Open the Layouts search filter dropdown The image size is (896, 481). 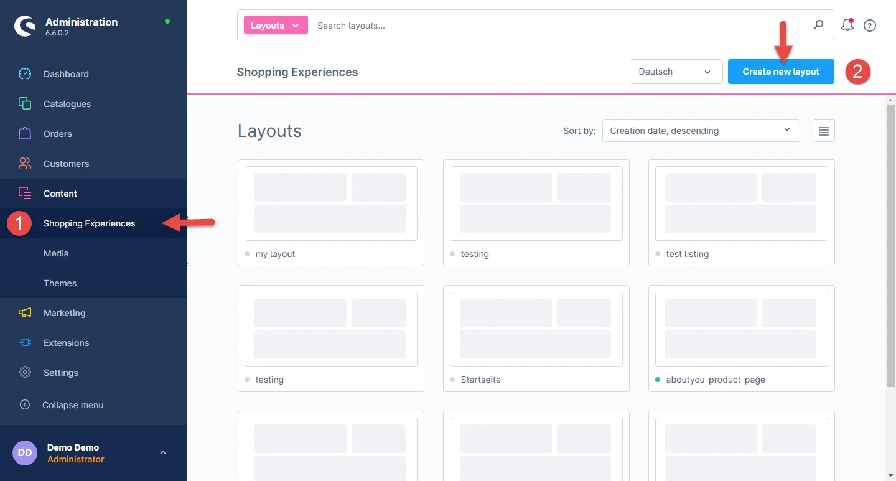pyautogui.click(x=276, y=26)
